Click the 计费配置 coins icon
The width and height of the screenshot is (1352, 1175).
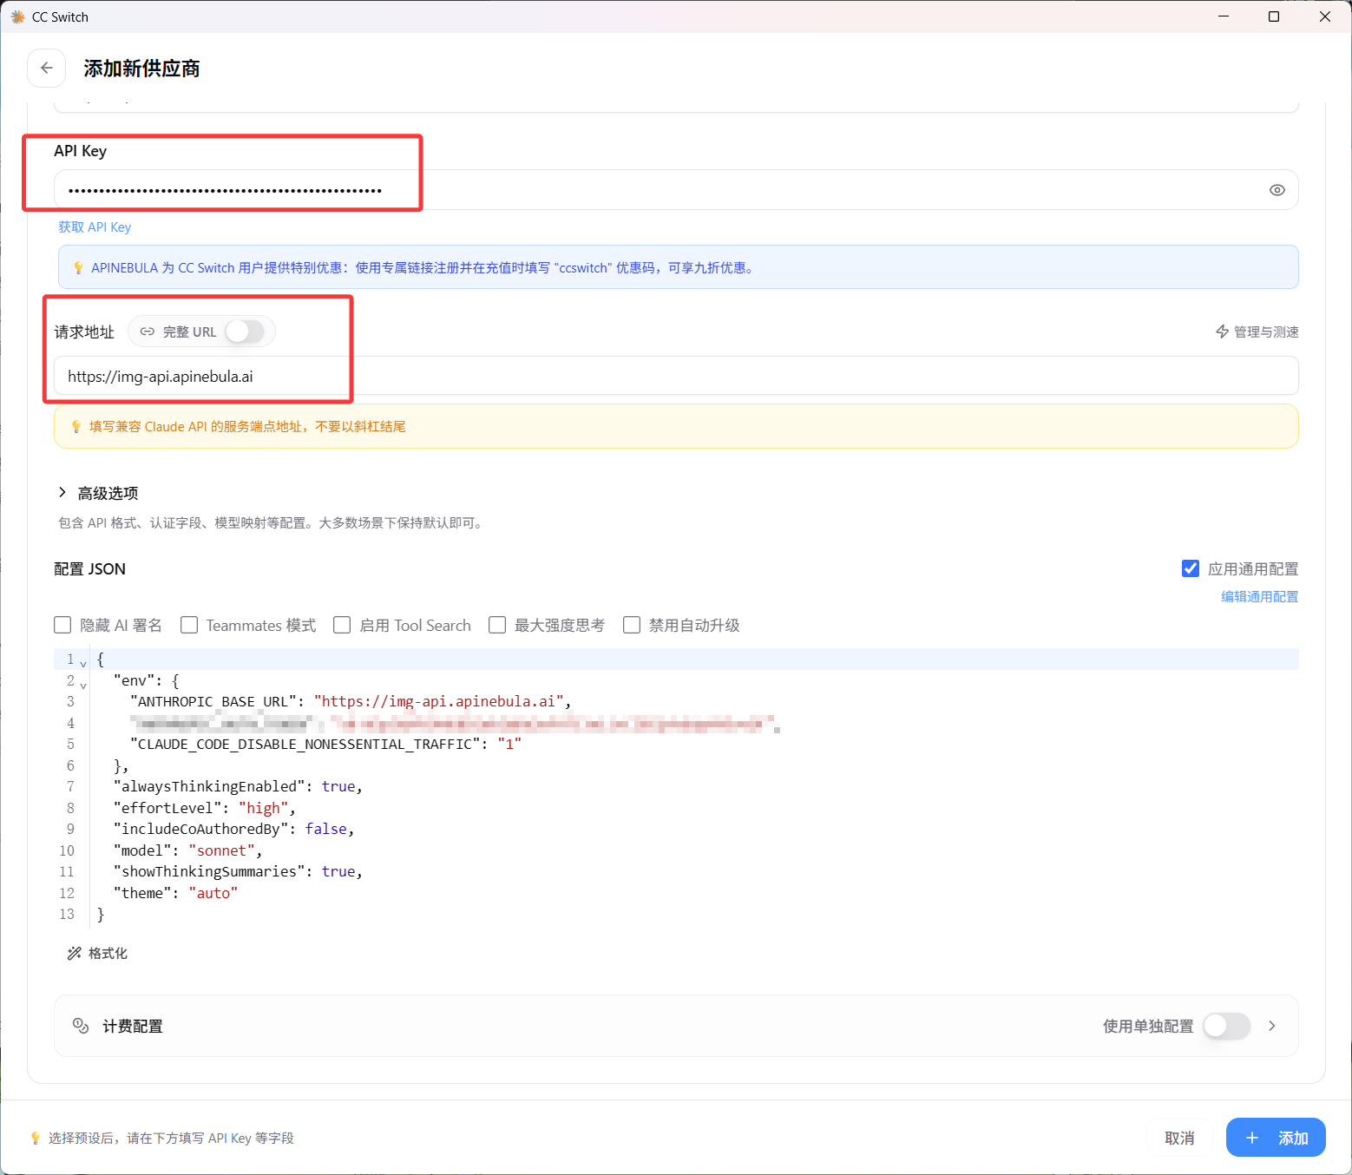tap(81, 1026)
